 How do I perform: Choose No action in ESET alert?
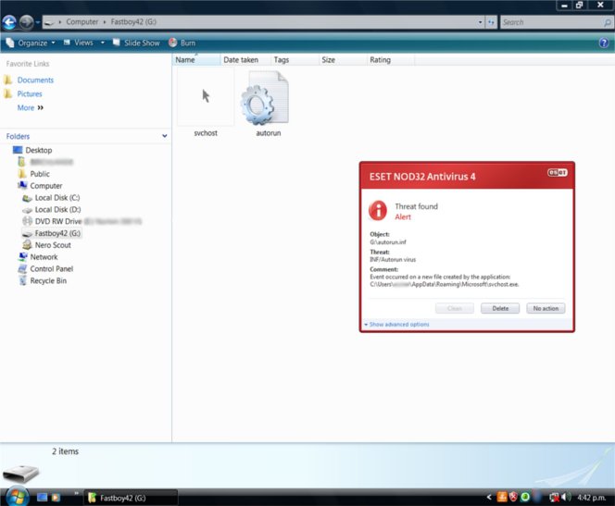[546, 309]
